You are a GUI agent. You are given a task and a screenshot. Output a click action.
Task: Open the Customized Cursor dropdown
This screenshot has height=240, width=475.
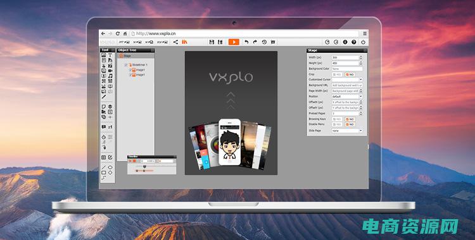[x=347, y=80]
